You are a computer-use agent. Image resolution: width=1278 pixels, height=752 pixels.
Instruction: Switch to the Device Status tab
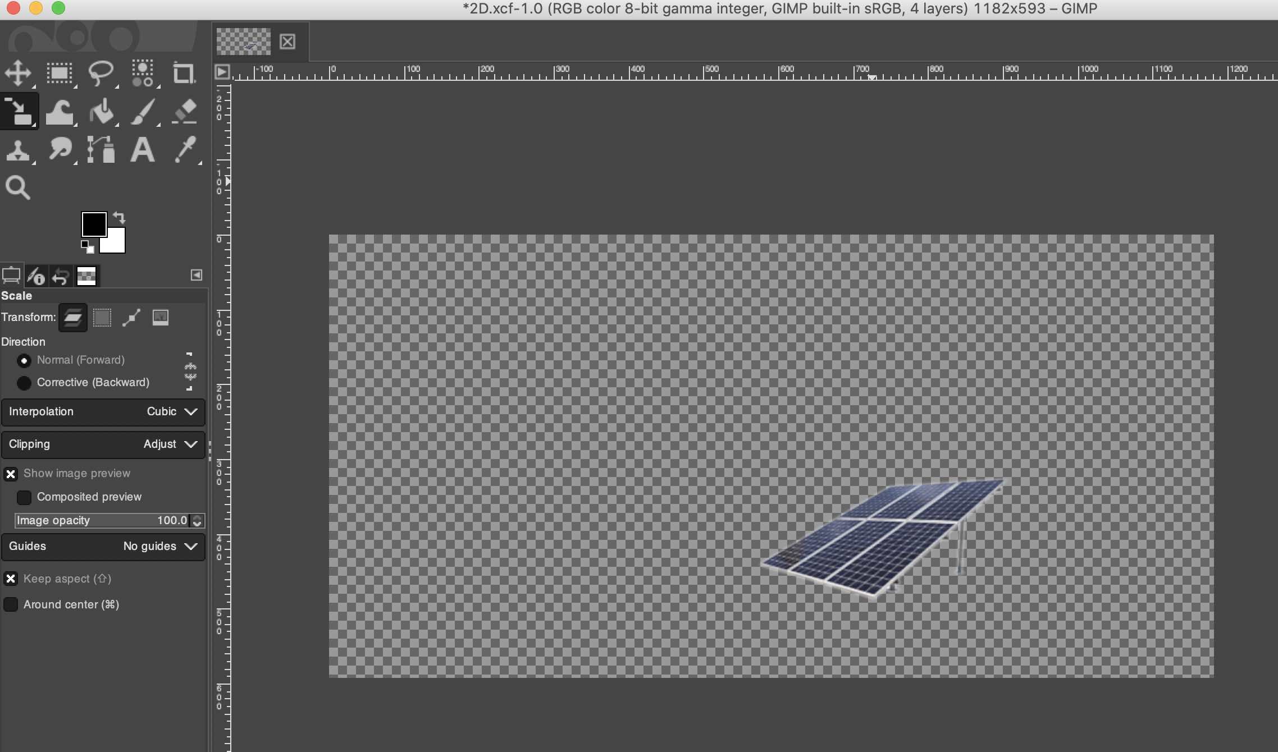coord(36,276)
